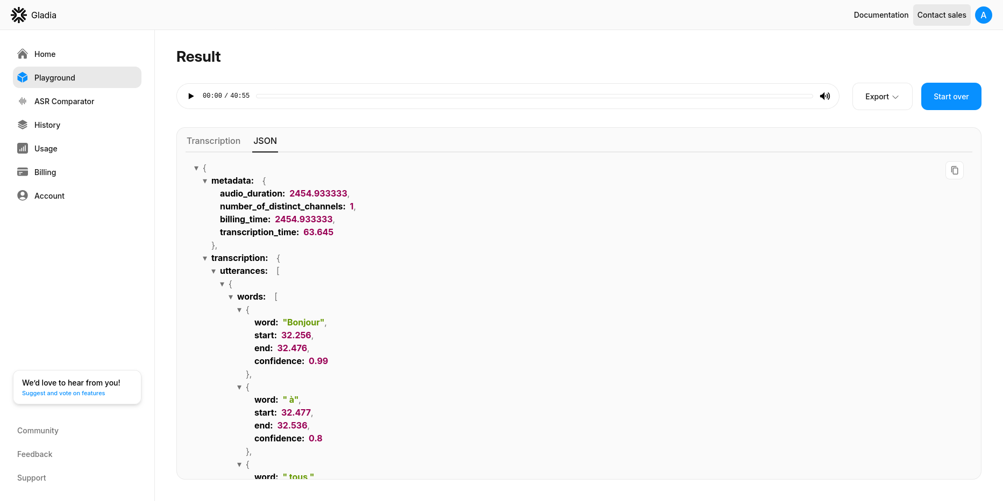
Task: Play the audio recording
Action: (191, 96)
